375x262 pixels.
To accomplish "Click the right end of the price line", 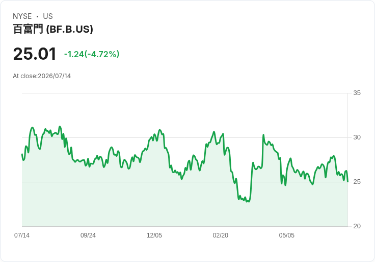I will pos(347,181).
